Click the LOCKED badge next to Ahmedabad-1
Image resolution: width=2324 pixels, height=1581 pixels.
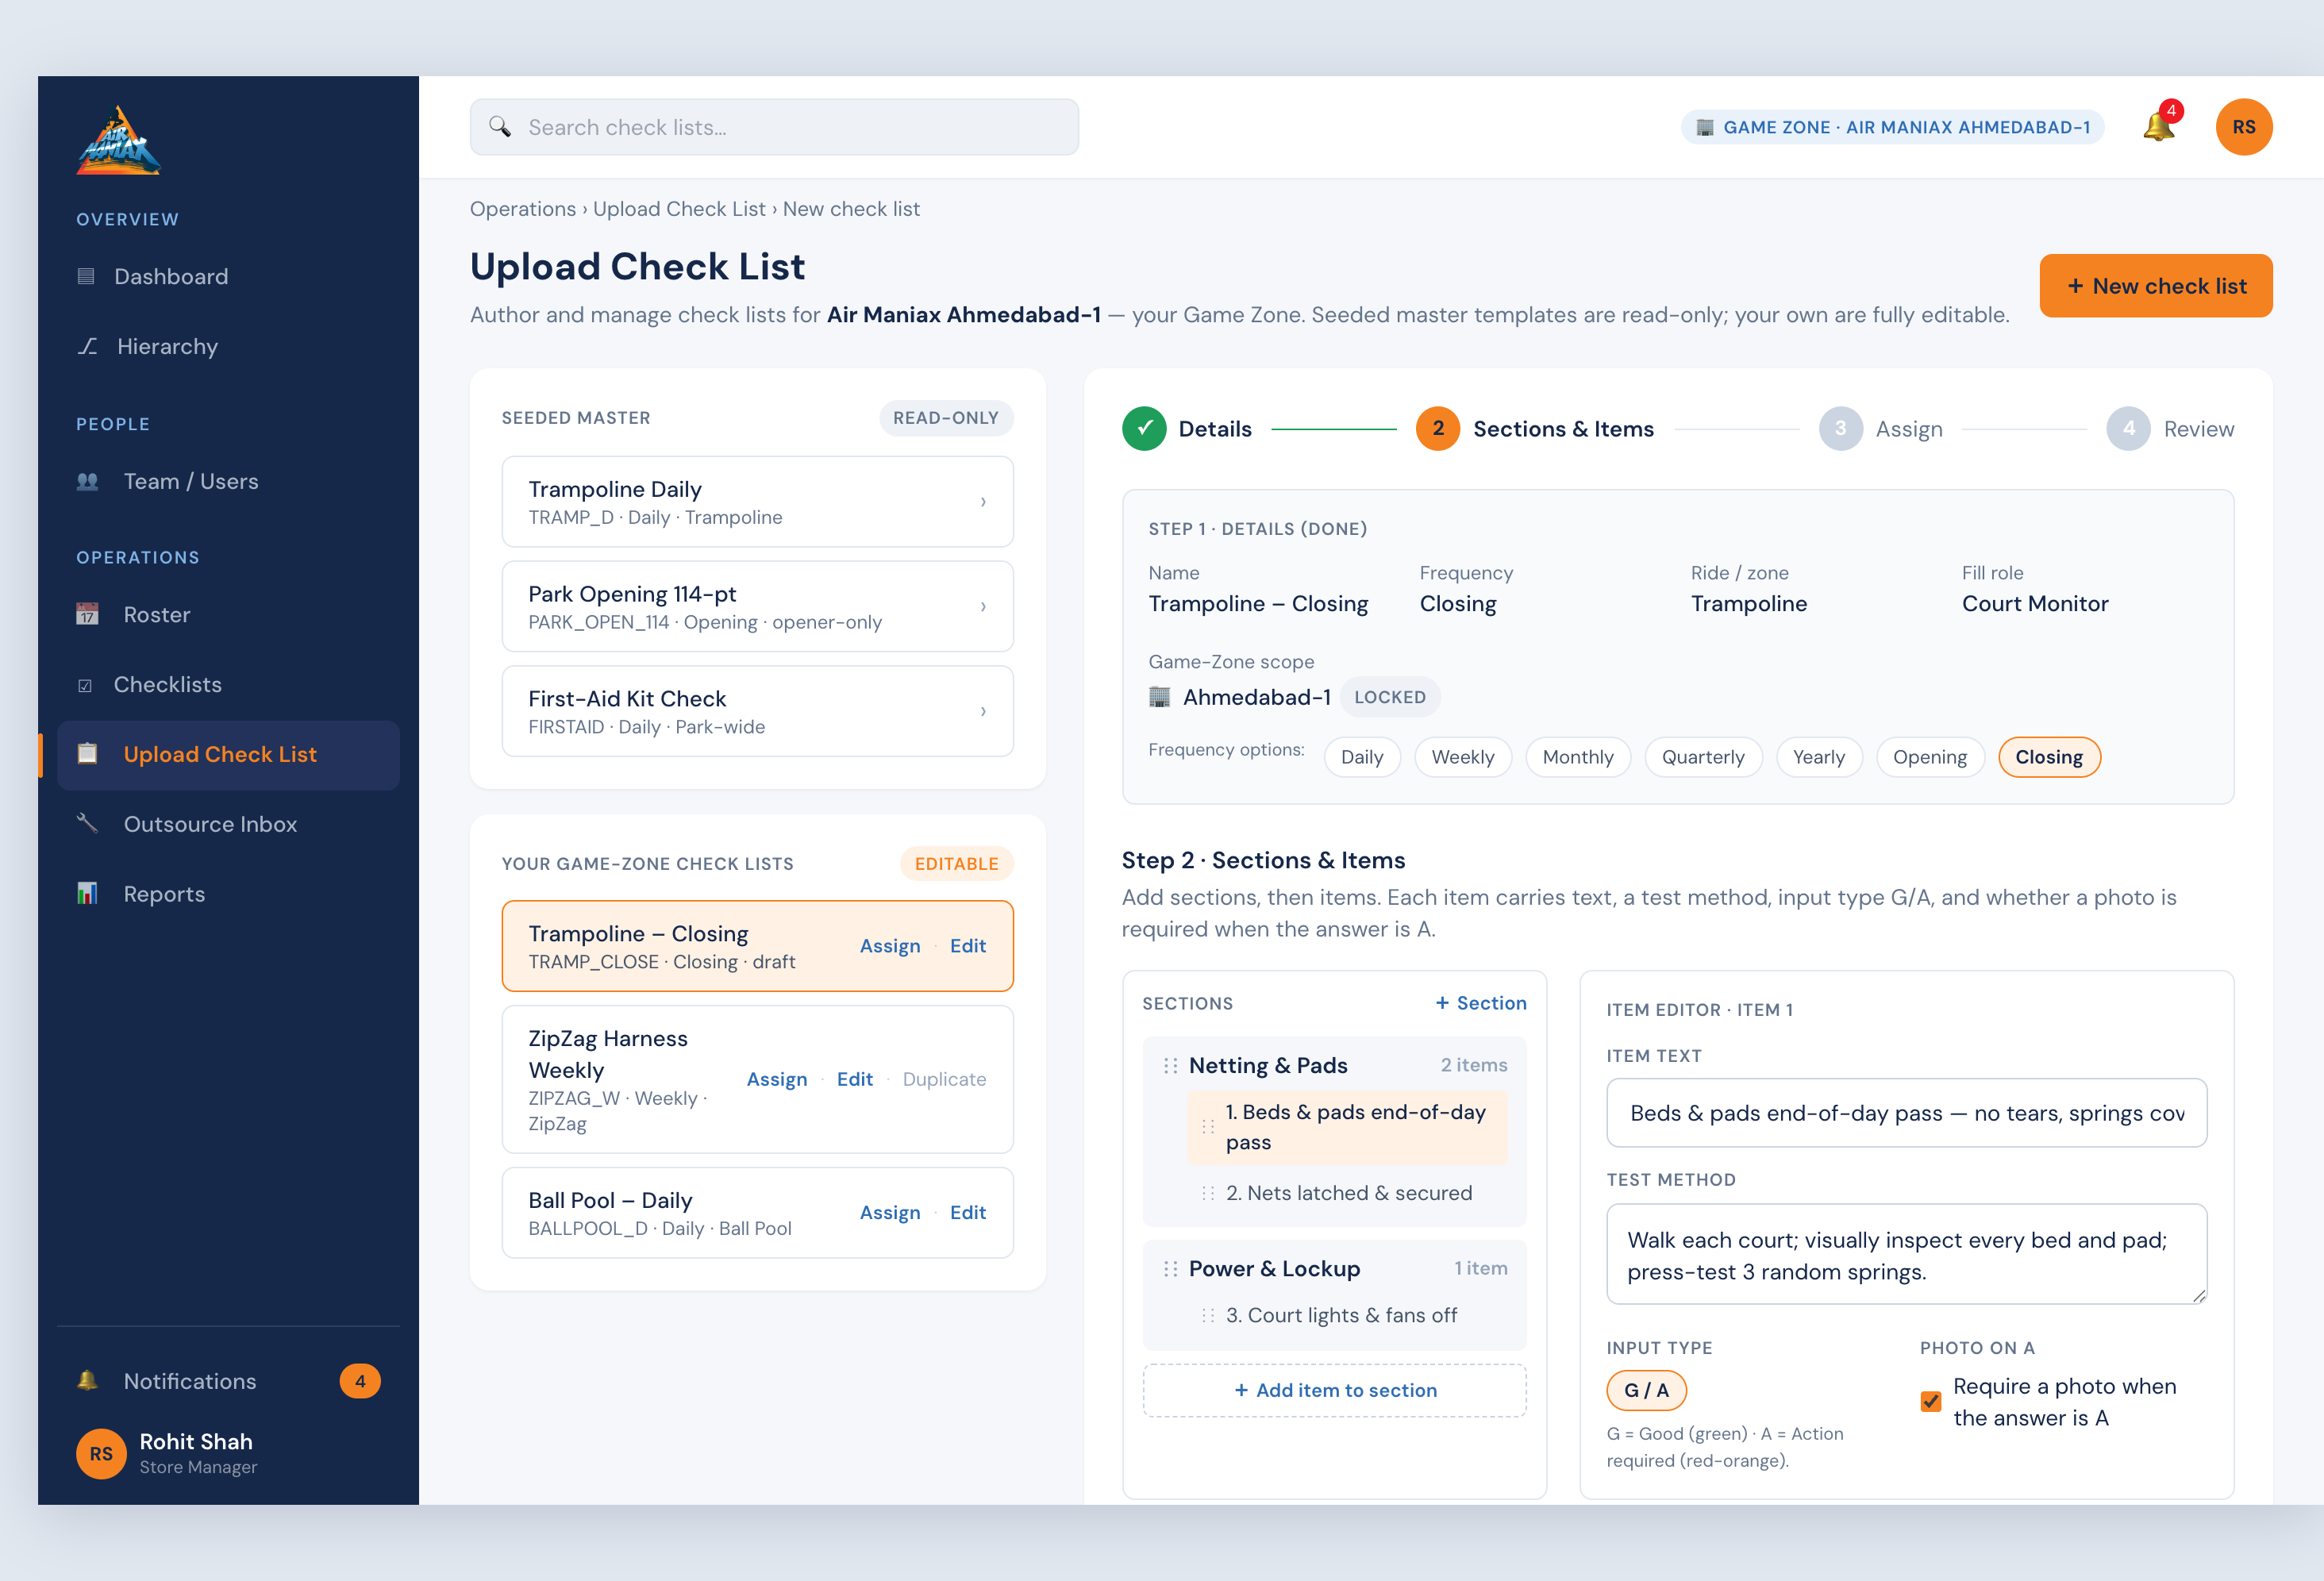click(x=1390, y=697)
